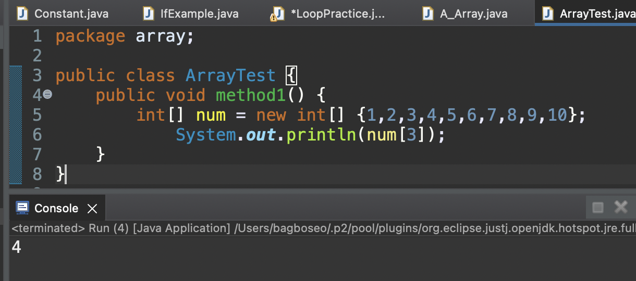Image resolution: width=636 pixels, height=281 pixels.
Task: Click the highlighted opening brace on line 3
Action: click(x=291, y=76)
